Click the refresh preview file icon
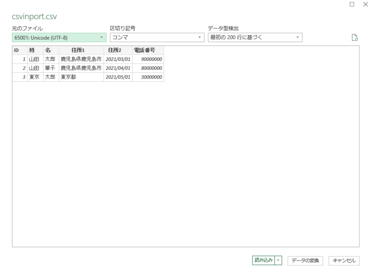Image resolution: width=372 pixels, height=277 pixels. (x=355, y=38)
